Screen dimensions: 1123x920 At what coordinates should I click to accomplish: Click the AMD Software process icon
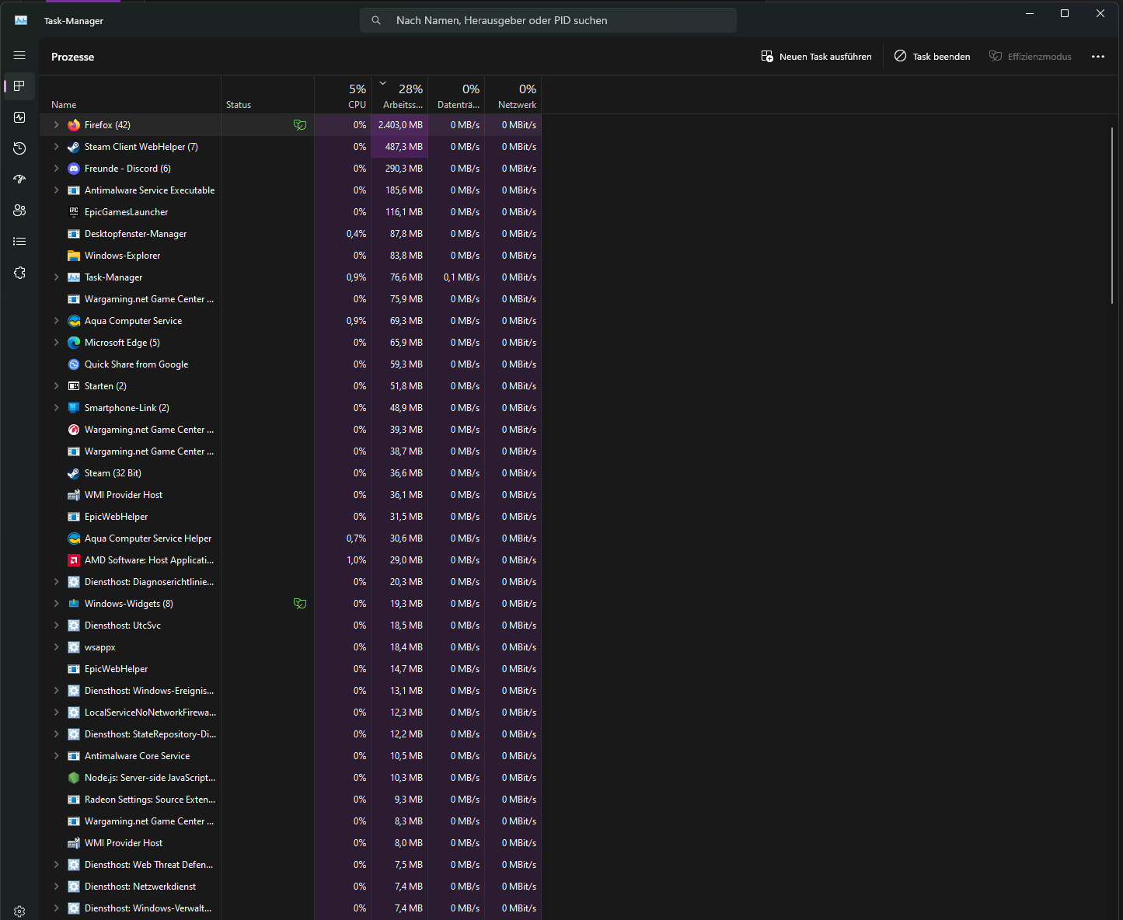(74, 560)
